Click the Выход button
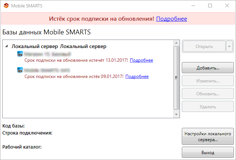The height and width of the screenshot is (160, 236). click(208, 152)
